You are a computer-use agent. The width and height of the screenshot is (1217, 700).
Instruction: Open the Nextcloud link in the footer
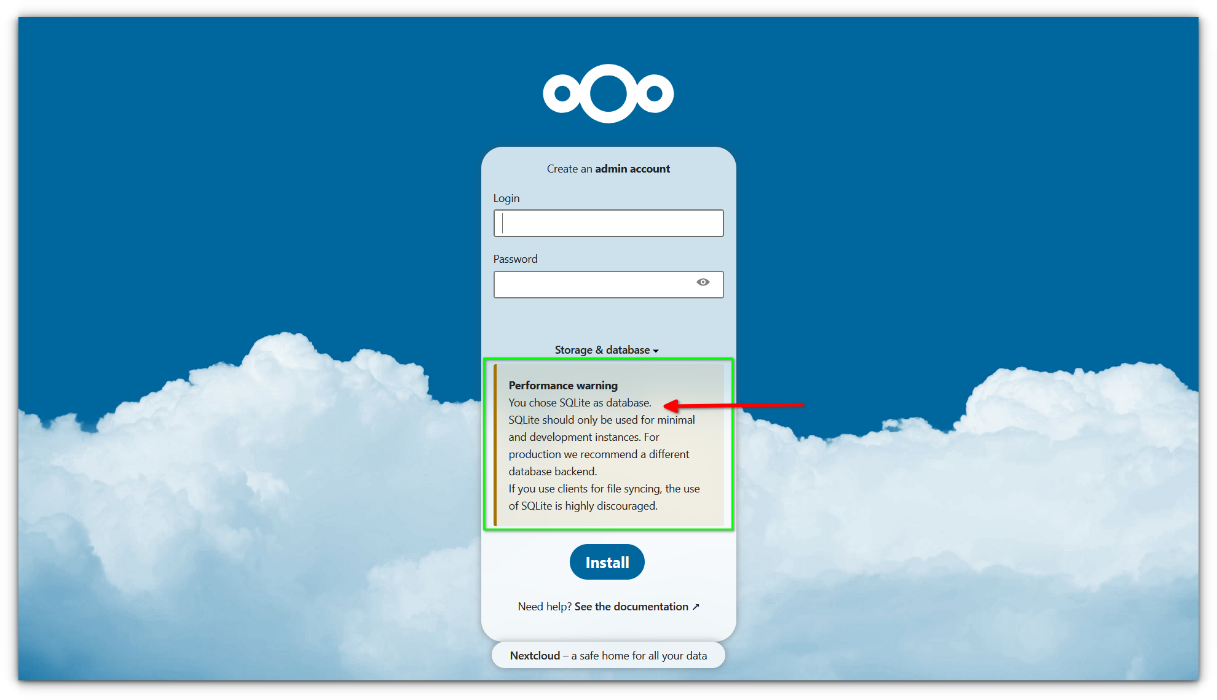535,656
